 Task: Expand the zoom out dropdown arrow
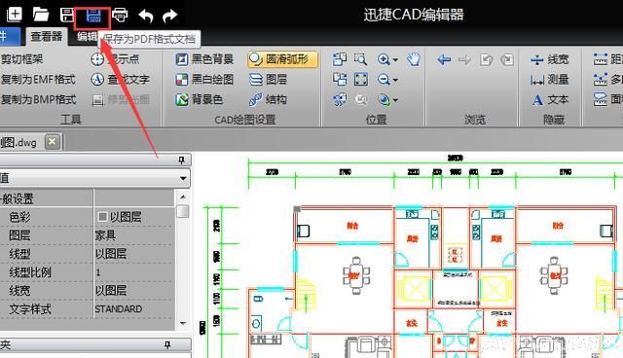(395, 80)
